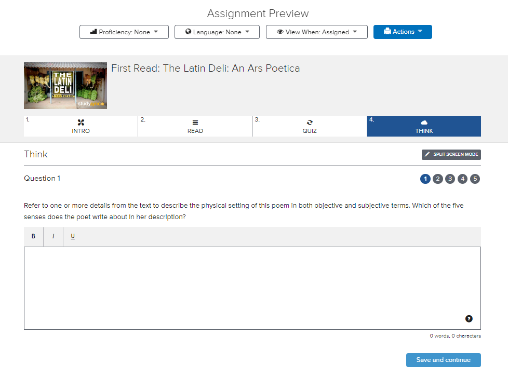
Task: Switch to the READ tab
Action: pyautogui.click(x=195, y=126)
